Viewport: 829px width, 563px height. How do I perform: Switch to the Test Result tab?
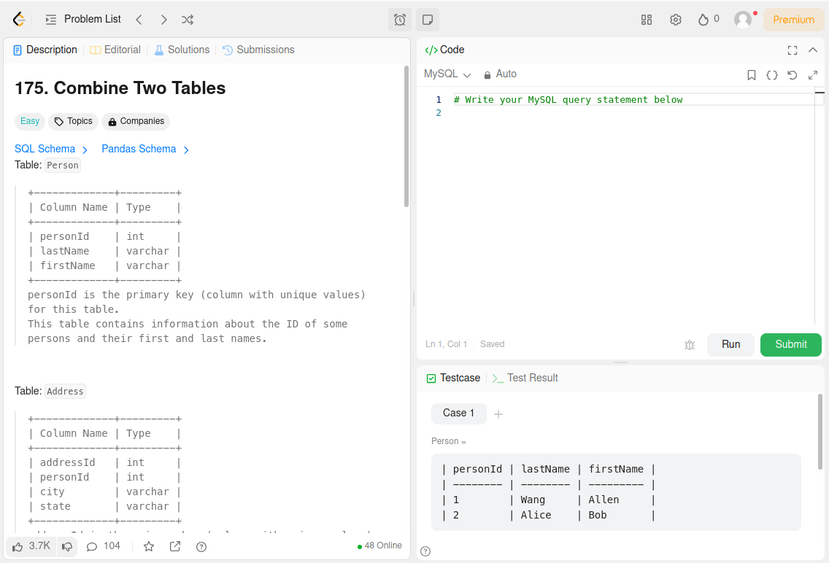click(525, 378)
